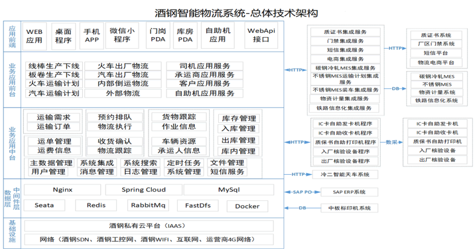Screen dimensions: 475x249
Task: Select the 'FastDfs' box
Action: point(198,206)
